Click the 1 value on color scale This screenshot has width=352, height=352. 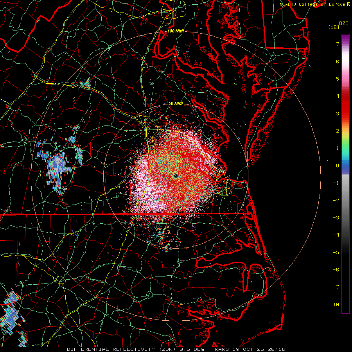point(338,148)
